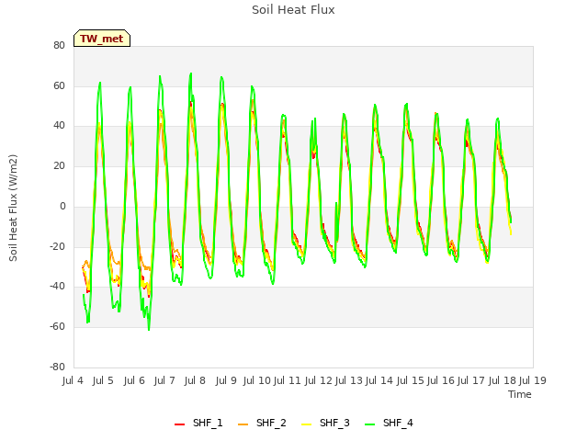The image size is (588, 441).
Task: Click the -80 y-axis value
Action: pos(58,367)
